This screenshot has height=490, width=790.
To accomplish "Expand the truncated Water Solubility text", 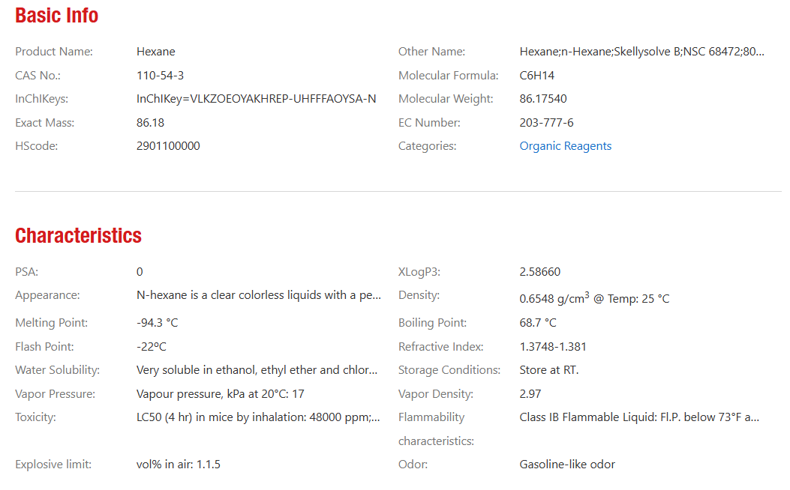I will click(x=257, y=370).
